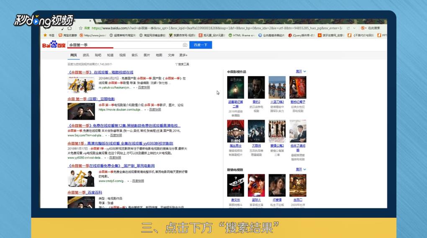This screenshot has height=238, width=427.
Task: Click the Baidu logo
Action: [x=54, y=45]
